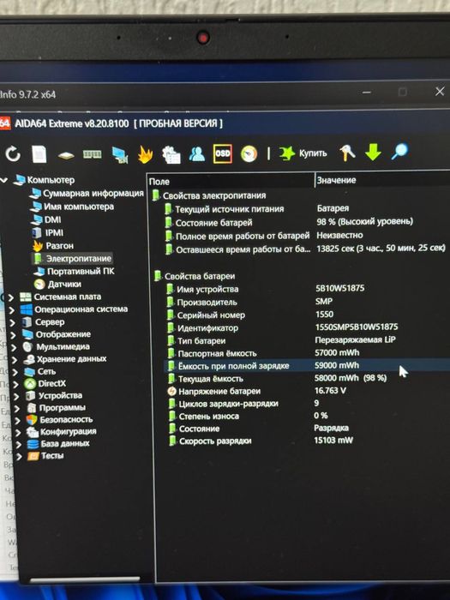Screen dimensions: 450x600
Task: Click the Refresh toolbar icon
Action: click(x=13, y=154)
